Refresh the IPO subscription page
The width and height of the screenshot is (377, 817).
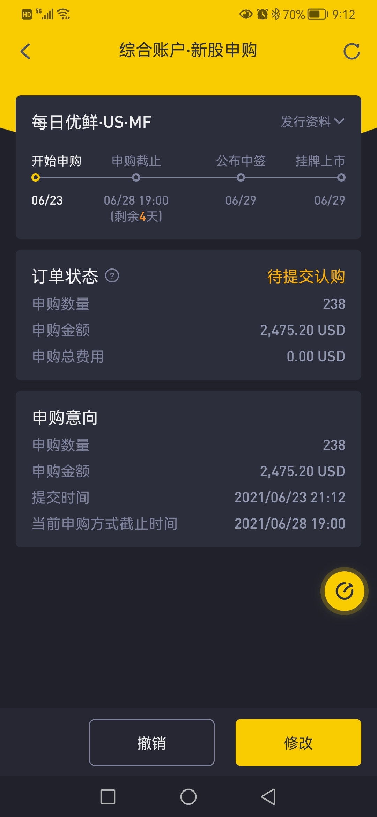coord(352,51)
